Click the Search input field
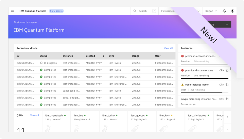The width and height of the screenshot is (244, 139). (144, 11)
